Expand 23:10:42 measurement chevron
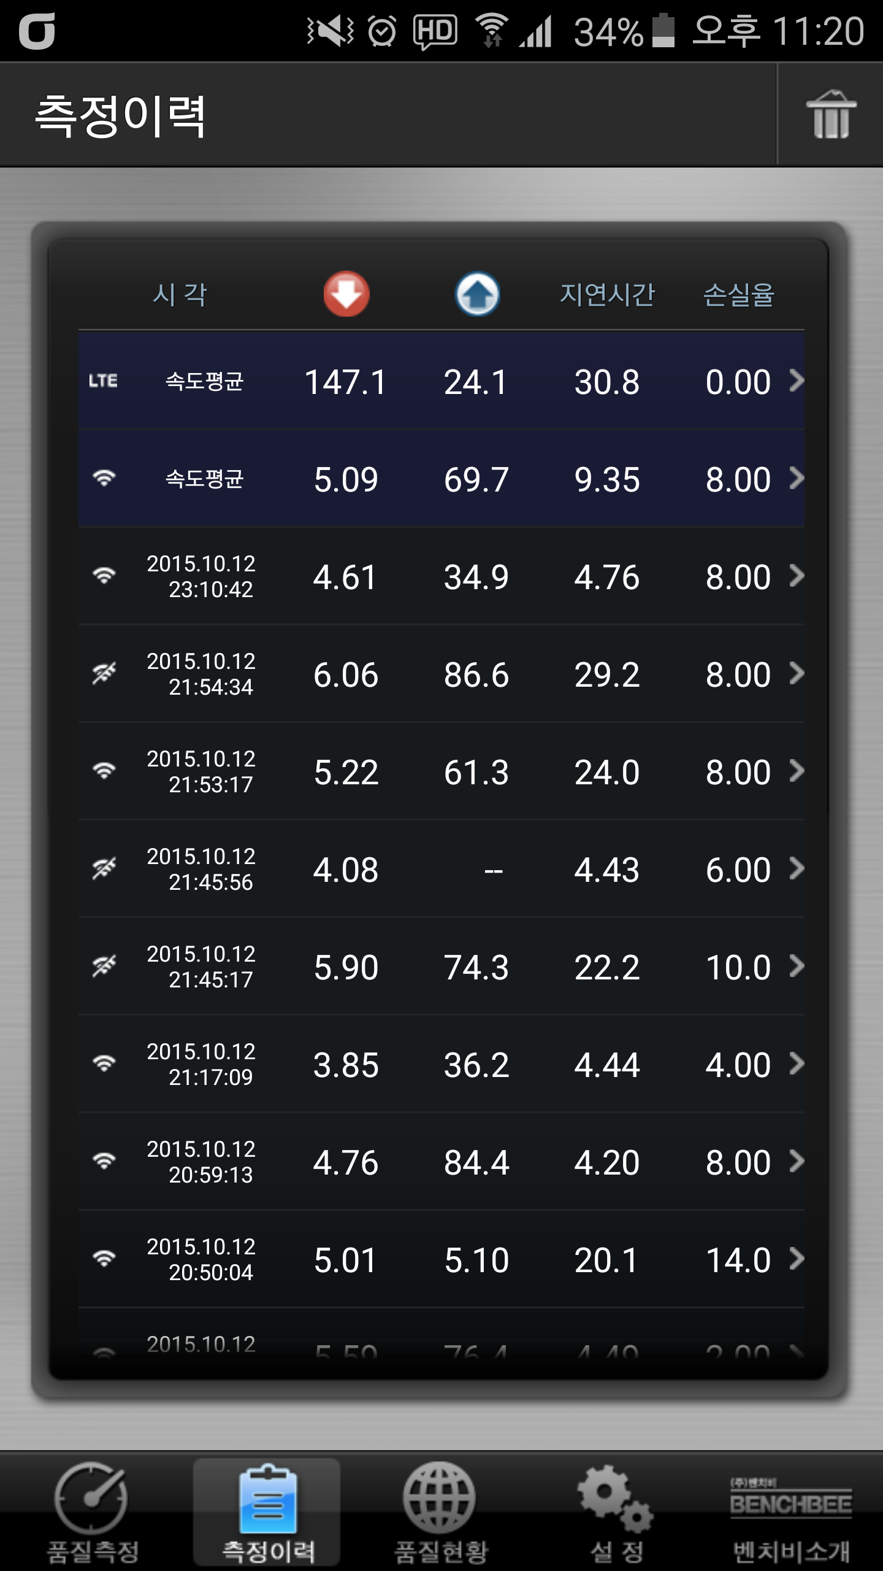Viewport: 883px width, 1571px height. point(797,576)
